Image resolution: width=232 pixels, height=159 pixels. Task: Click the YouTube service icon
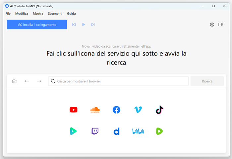tap(73, 110)
